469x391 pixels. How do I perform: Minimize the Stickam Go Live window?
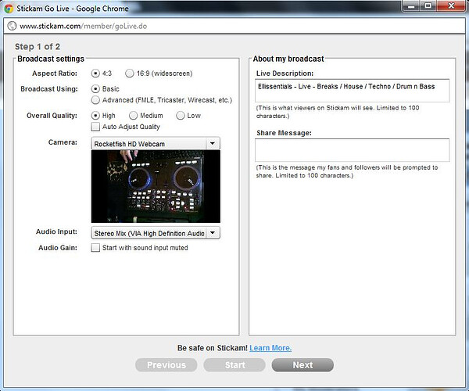tap(411, 6)
